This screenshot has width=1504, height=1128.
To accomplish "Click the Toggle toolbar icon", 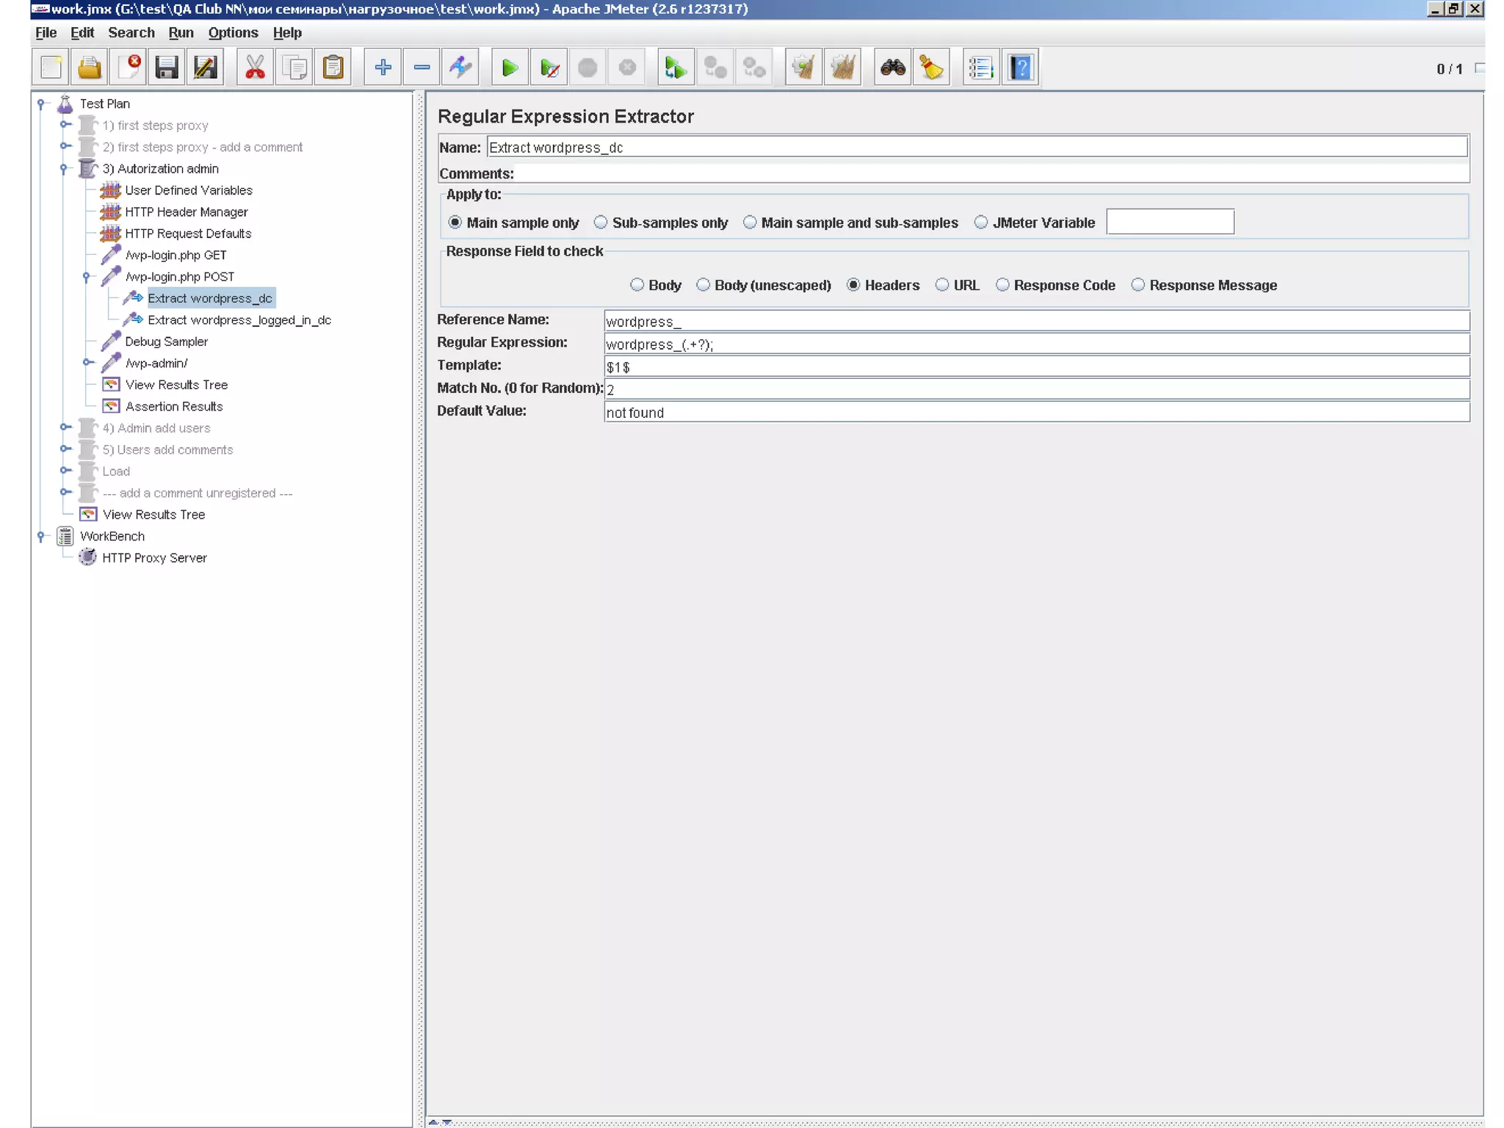I will click(460, 68).
